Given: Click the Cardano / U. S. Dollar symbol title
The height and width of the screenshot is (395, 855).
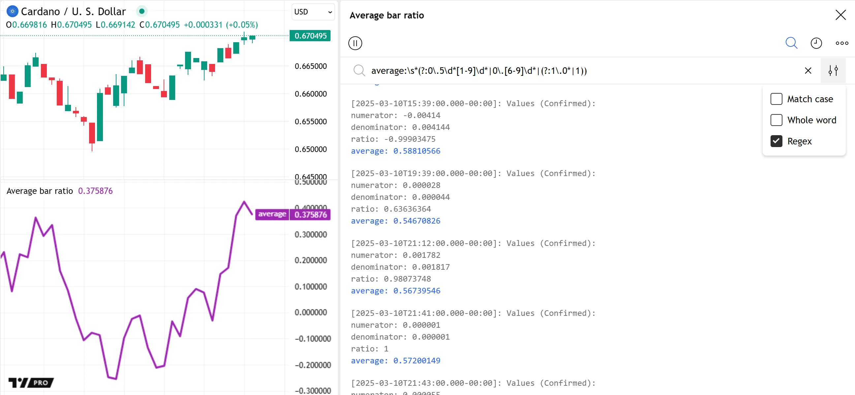Looking at the screenshot, I should tap(73, 12).
